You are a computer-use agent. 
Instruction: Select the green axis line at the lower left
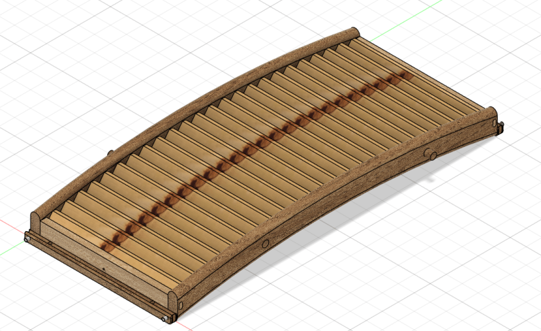click(x=8, y=251)
